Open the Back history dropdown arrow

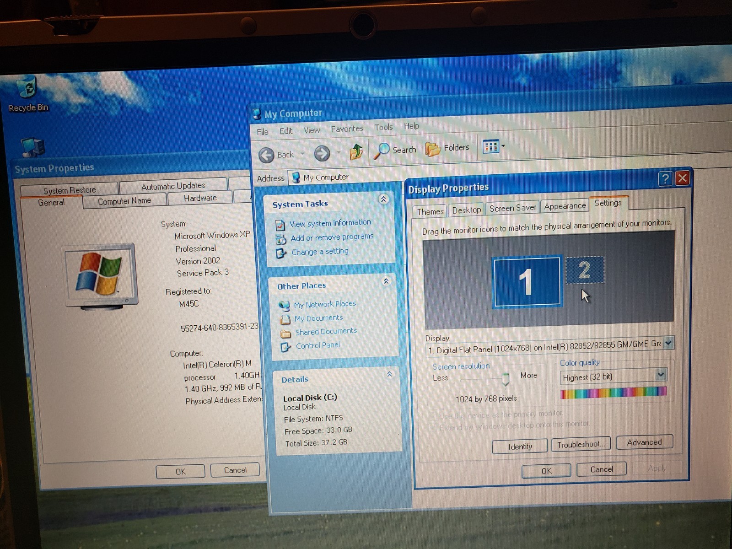click(x=302, y=154)
